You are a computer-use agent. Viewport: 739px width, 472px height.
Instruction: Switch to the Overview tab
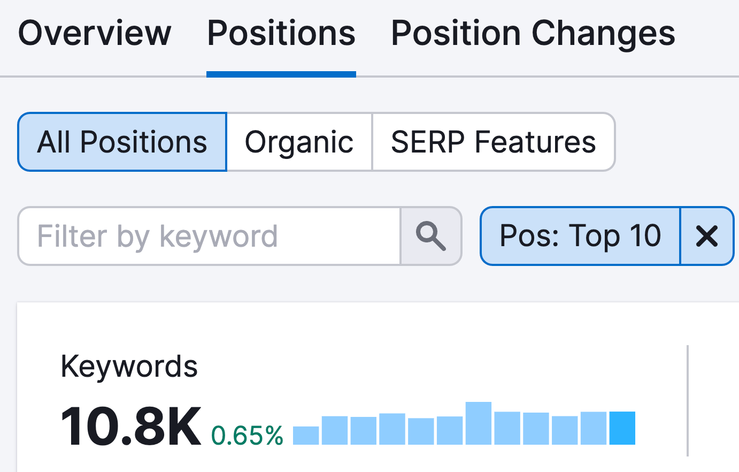95,33
